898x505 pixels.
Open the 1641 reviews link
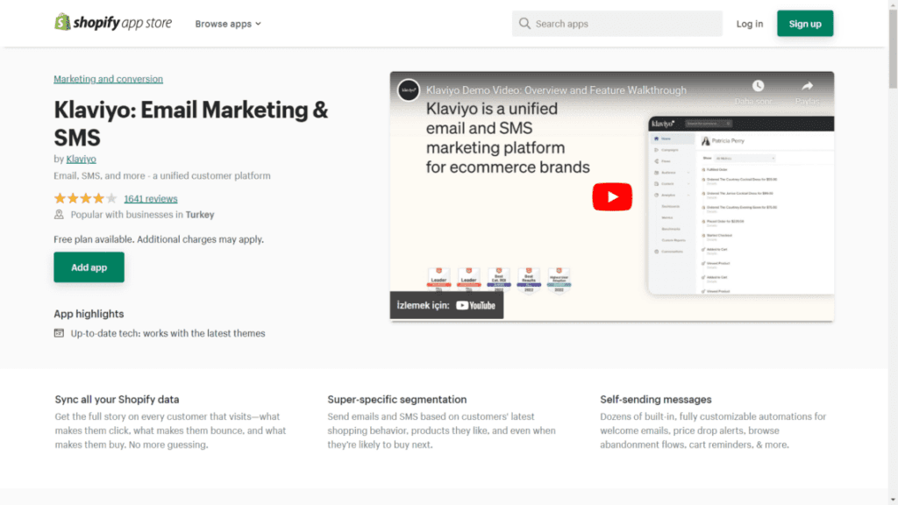150,198
